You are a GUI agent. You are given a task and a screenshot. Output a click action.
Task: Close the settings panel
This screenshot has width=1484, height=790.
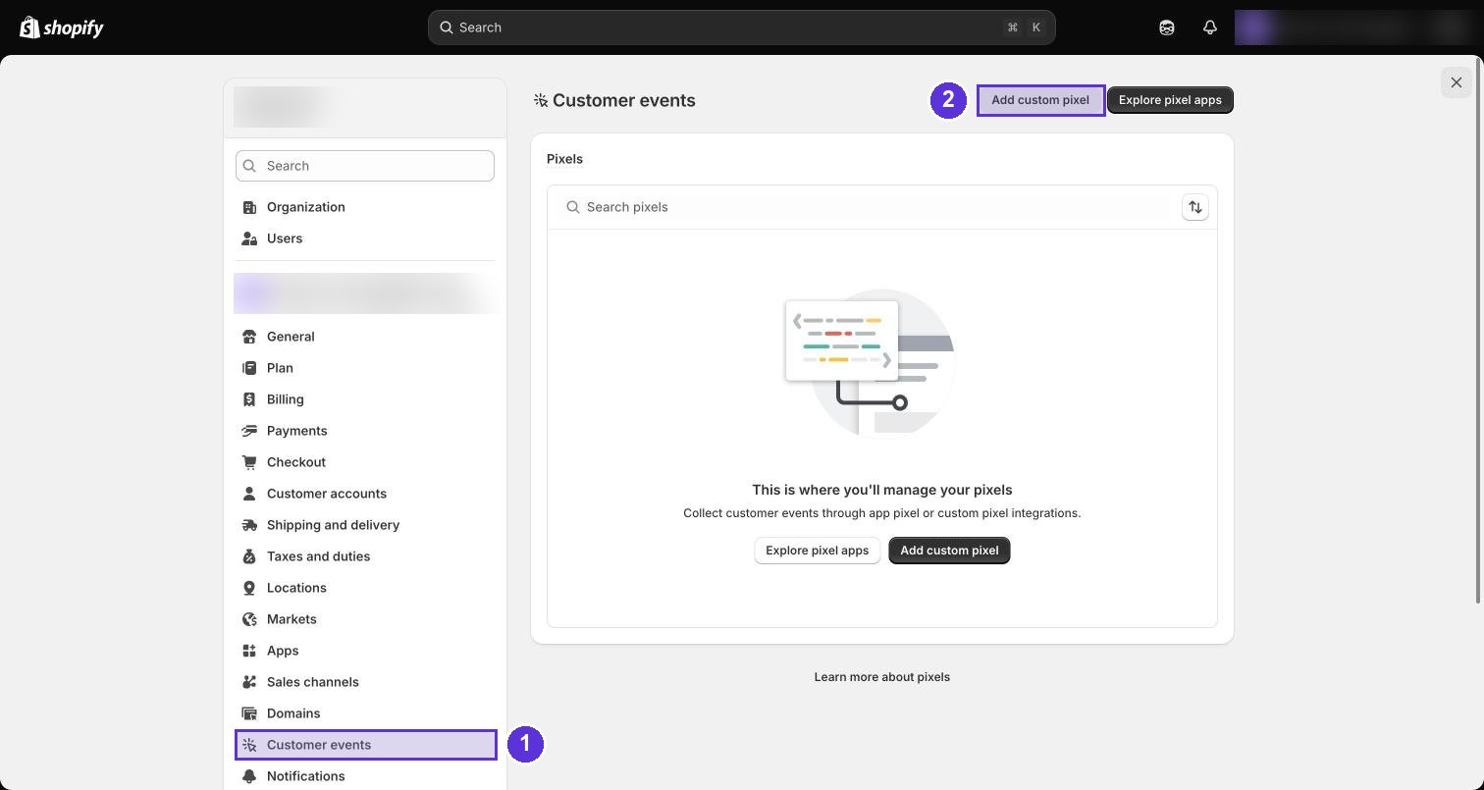1457,82
